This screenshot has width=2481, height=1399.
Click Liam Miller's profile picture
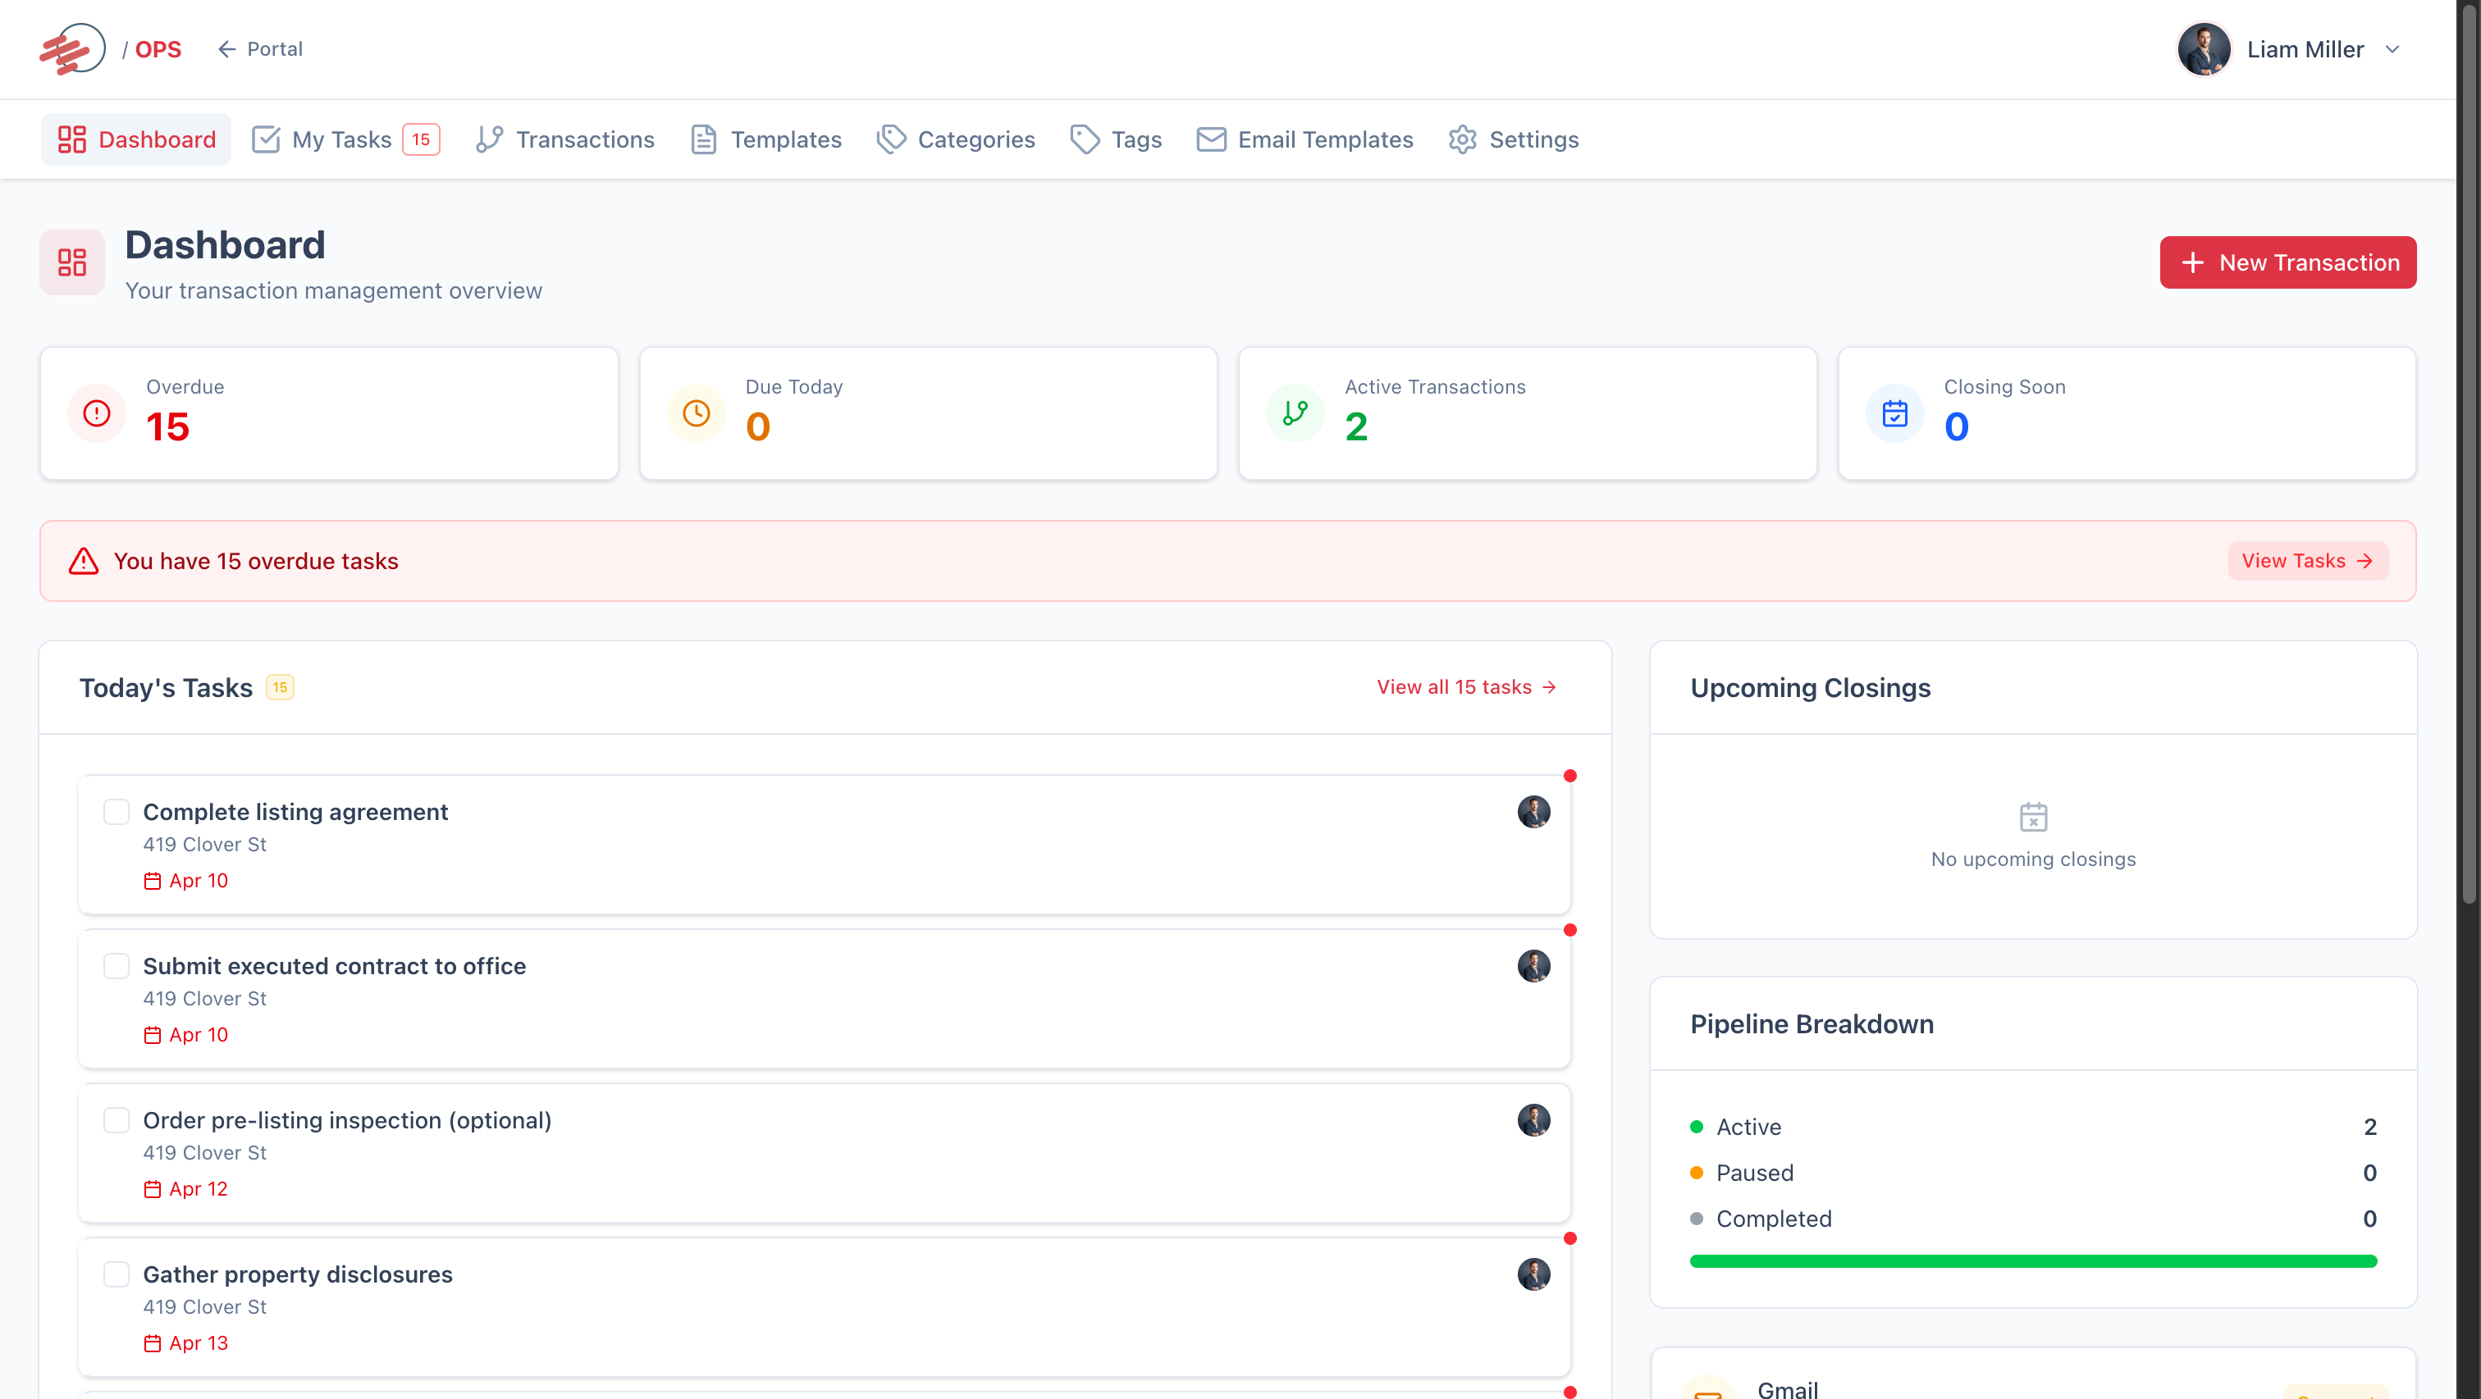pyautogui.click(x=2204, y=49)
